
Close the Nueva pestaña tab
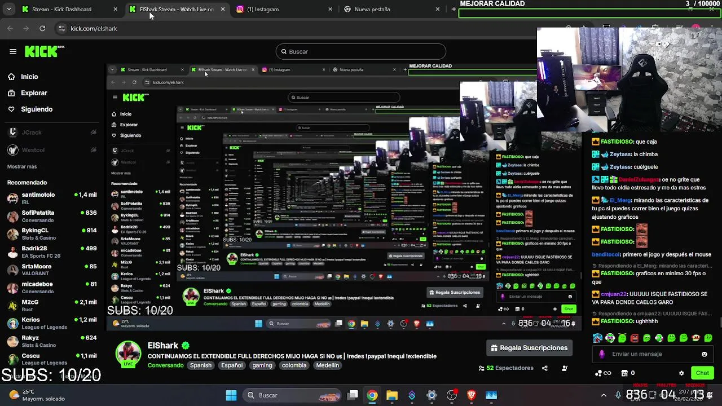(x=437, y=9)
